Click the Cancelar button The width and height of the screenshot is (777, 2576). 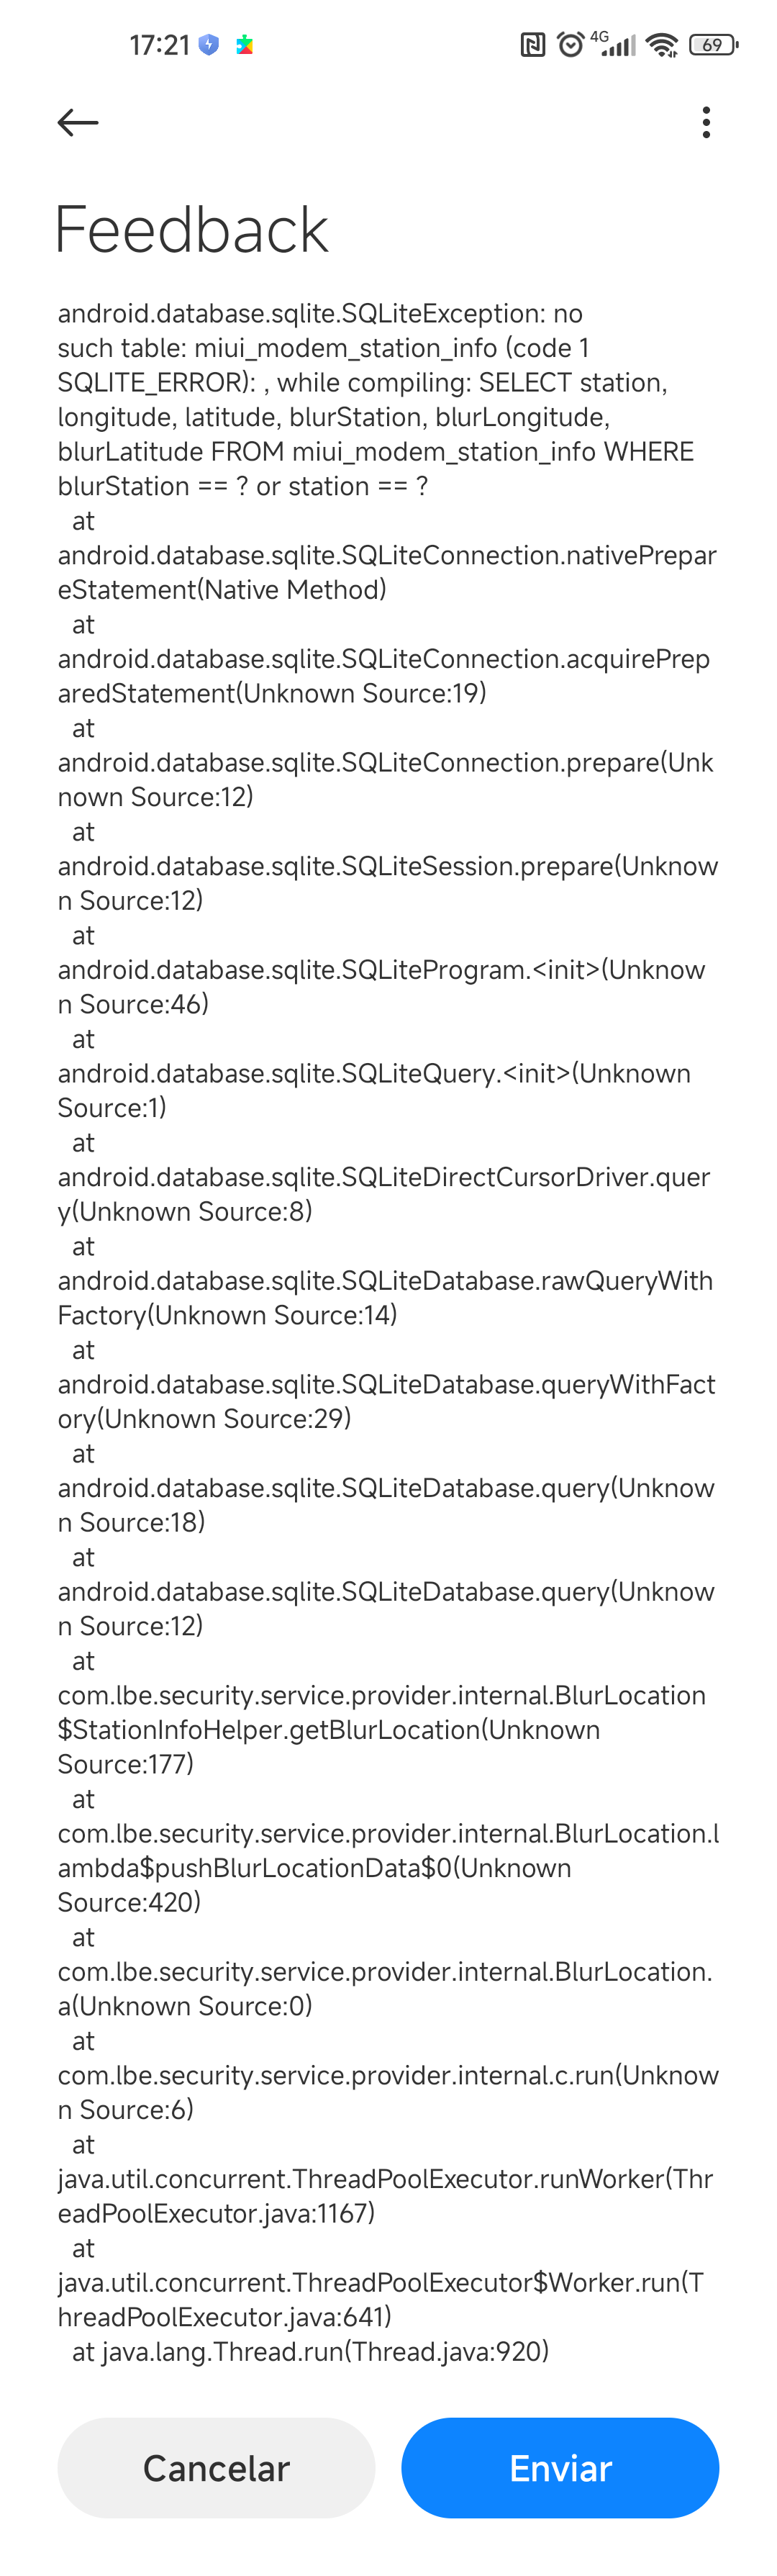click(x=216, y=2467)
